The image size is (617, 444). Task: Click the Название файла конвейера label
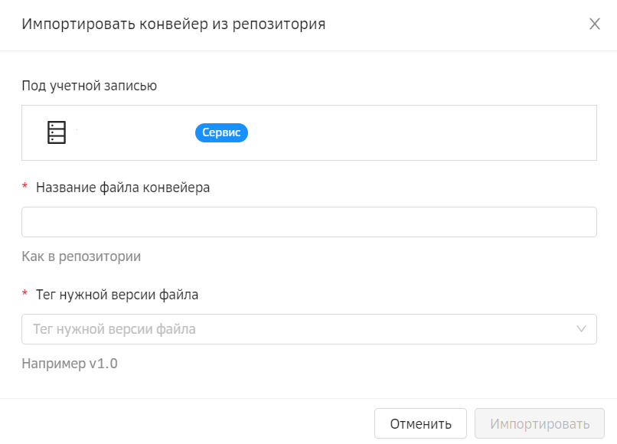pyautogui.click(x=122, y=188)
